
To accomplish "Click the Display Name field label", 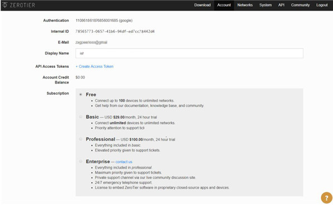I will coord(57,53).
